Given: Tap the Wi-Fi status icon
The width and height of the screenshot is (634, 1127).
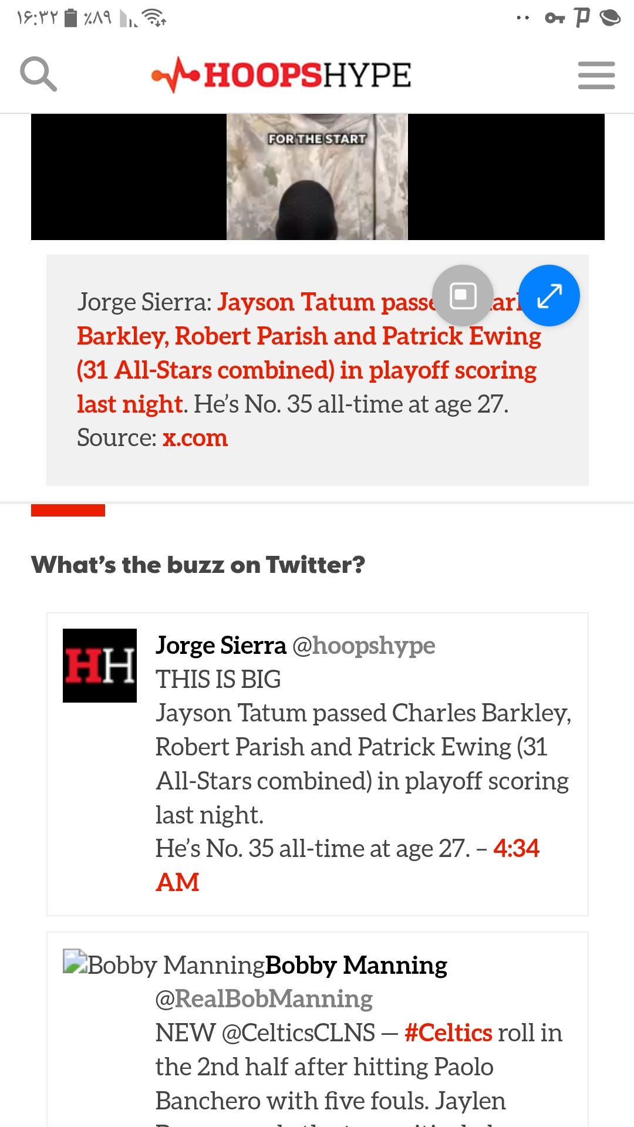Looking at the screenshot, I should [155, 18].
